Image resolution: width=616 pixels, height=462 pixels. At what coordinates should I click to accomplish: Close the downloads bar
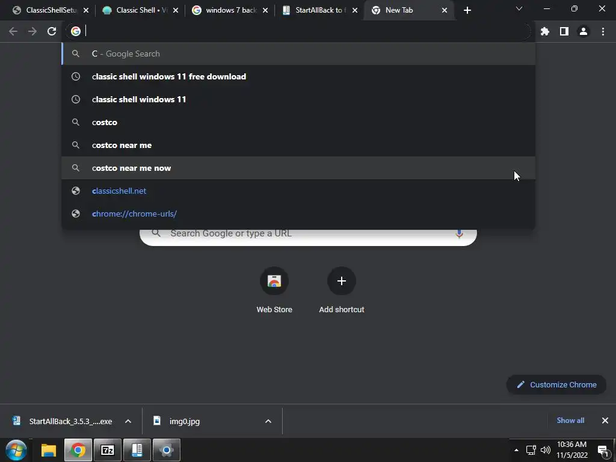click(605, 420)
